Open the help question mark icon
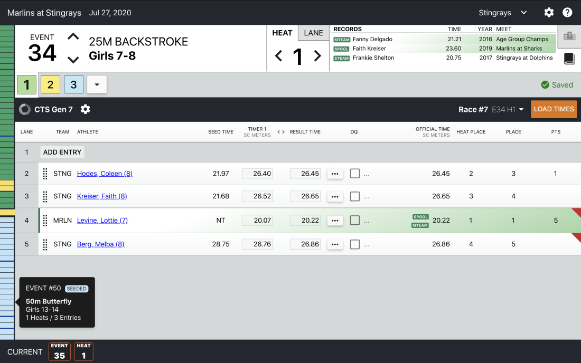This screenshot has width=581, height=363. coord(567,13)
